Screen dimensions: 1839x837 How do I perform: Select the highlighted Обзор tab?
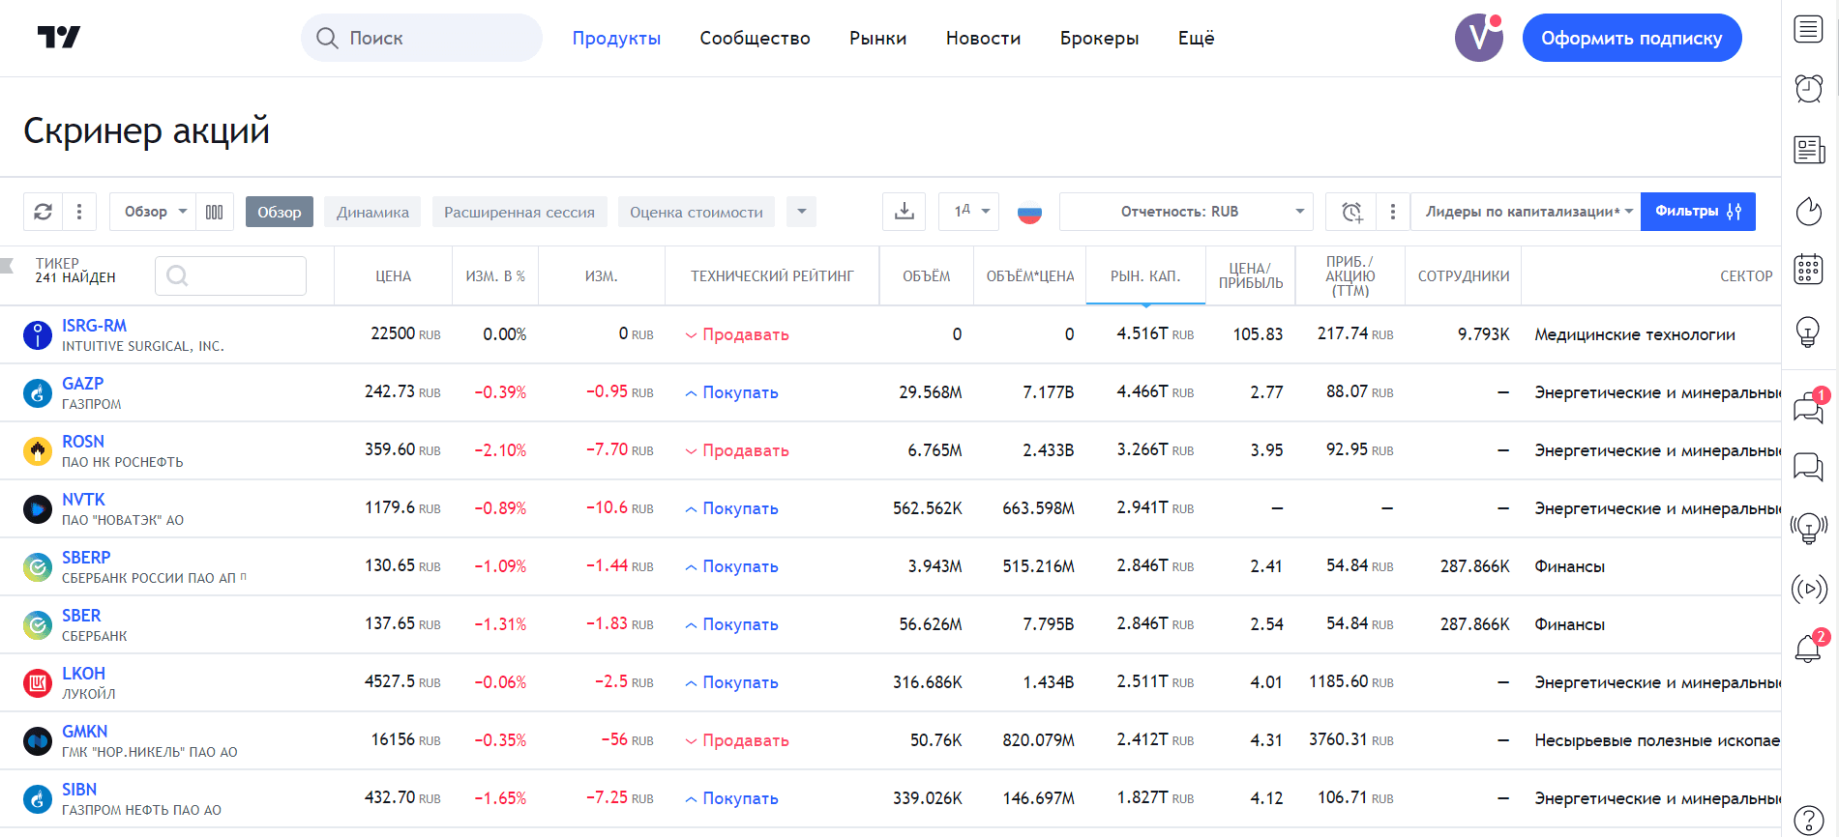coord(280,212)
